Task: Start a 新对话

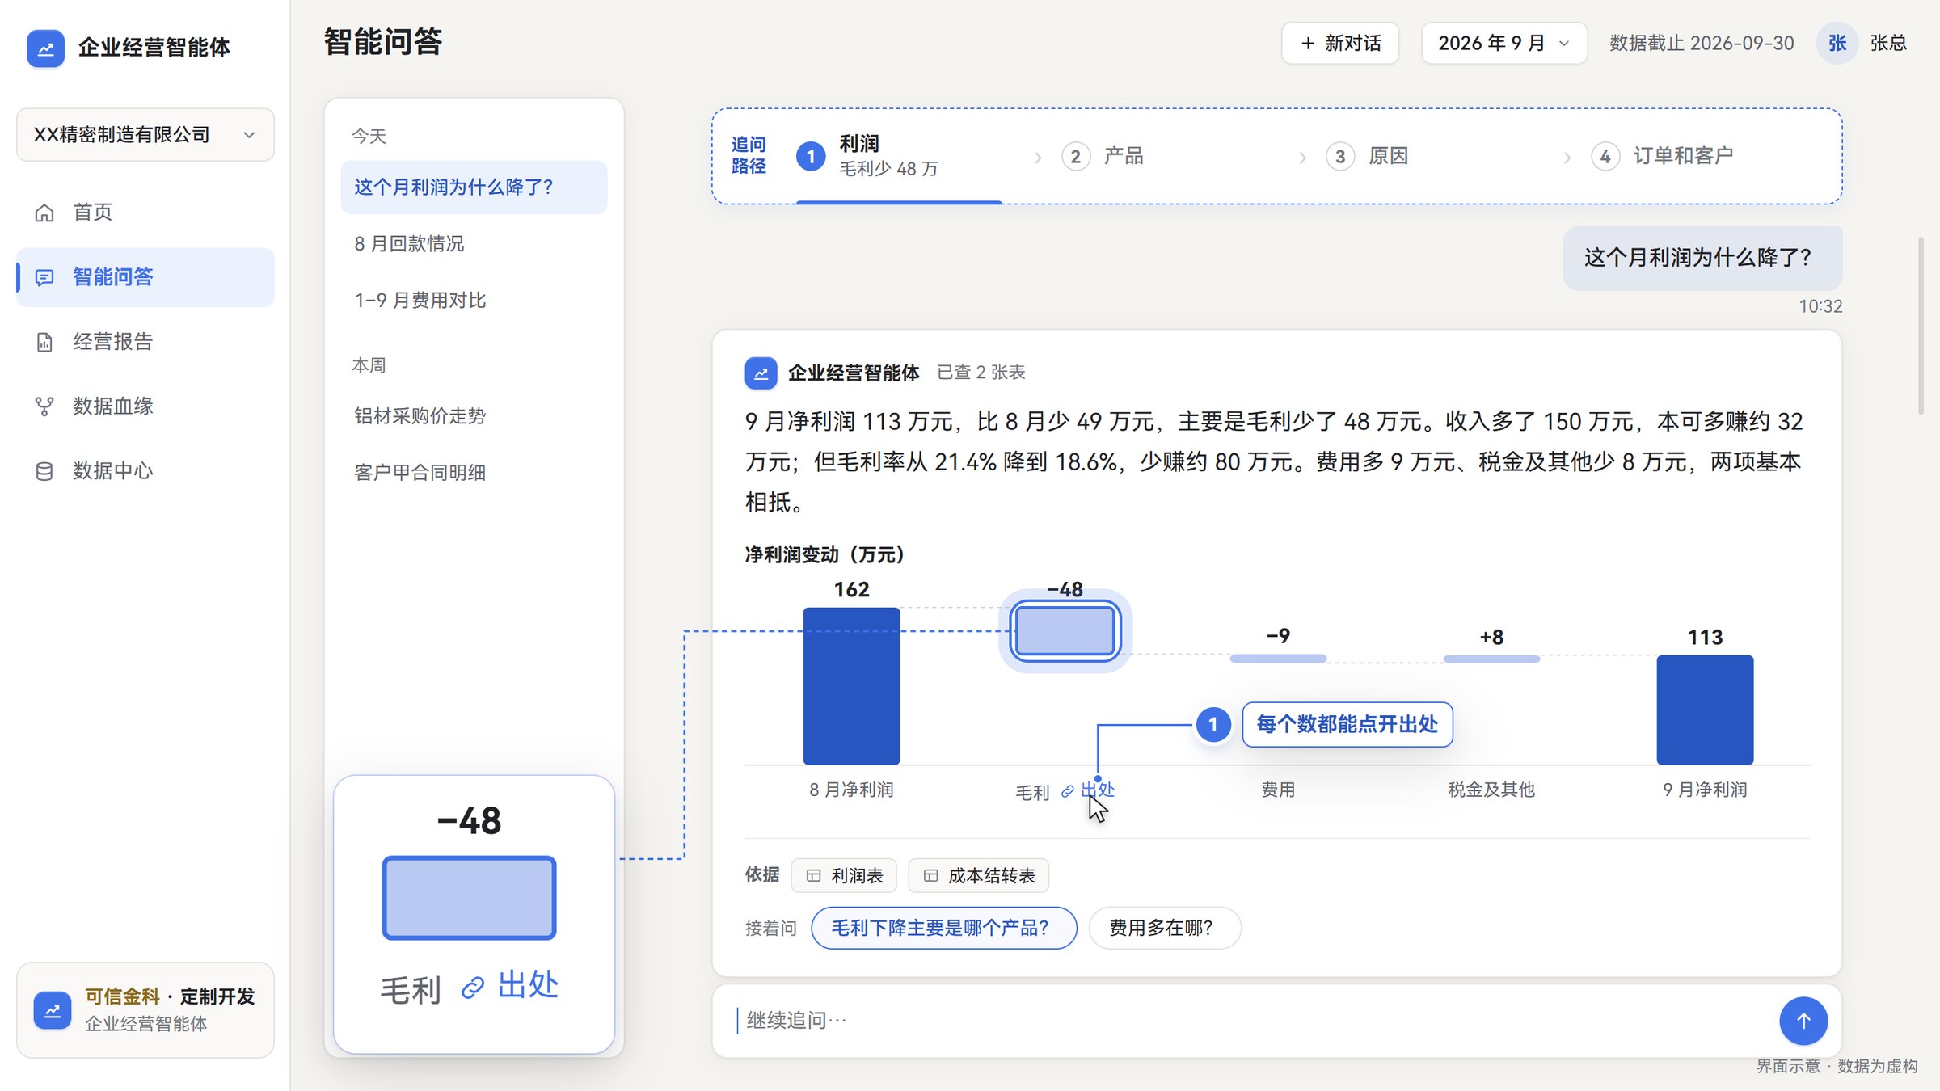Action: 1340,43
